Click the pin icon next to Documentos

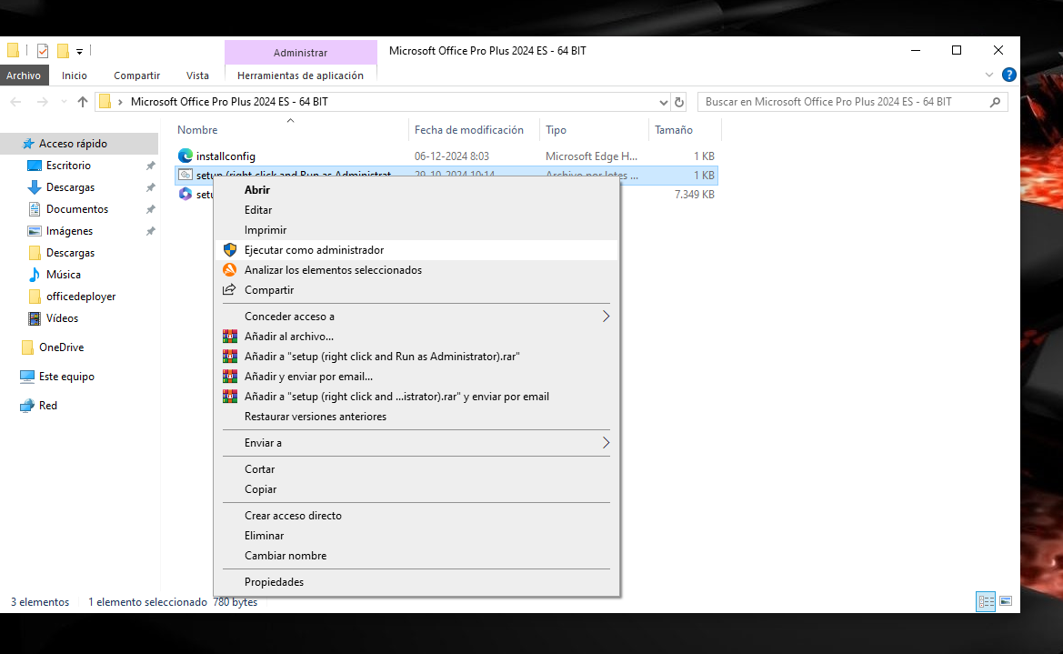(151, 209)
